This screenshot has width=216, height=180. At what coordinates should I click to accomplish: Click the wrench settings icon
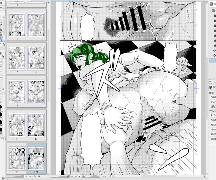[x=4, y=90]
